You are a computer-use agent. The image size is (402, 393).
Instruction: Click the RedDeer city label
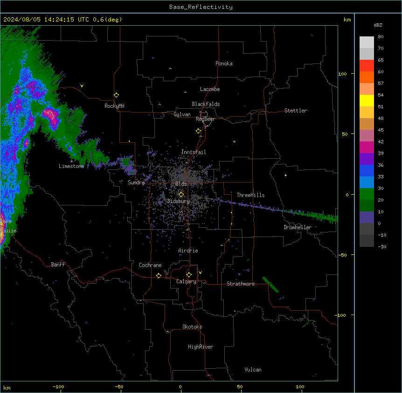[x=205, y=119]
